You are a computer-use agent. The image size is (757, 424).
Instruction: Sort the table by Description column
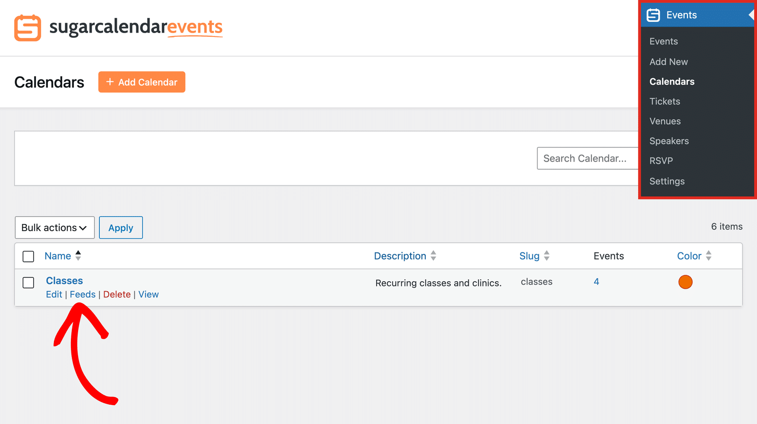tap(400, 256)
